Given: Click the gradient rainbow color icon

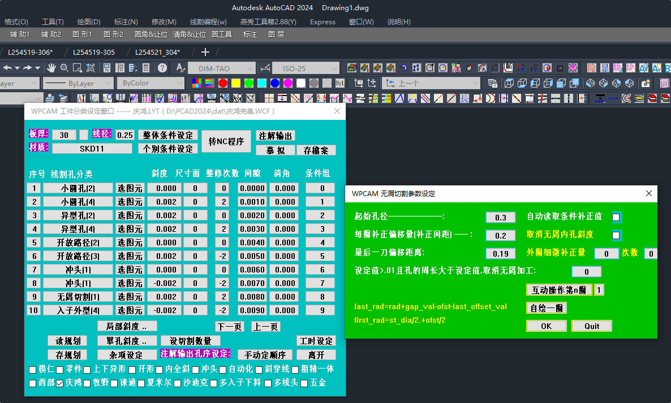Looking at the screenshot, I should (210, 83).
